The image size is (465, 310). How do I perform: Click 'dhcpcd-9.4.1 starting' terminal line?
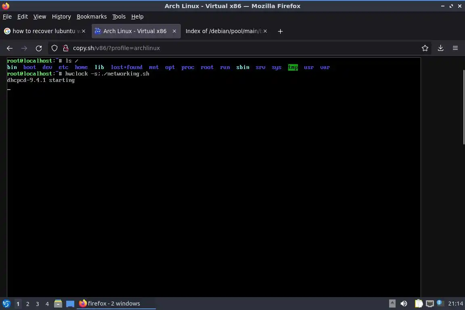(41, 80)
